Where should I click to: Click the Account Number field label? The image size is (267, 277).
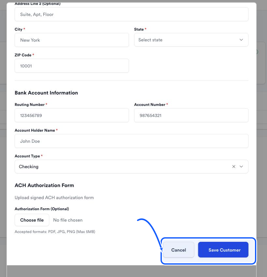pyautogui.click(x=150, y=105)
